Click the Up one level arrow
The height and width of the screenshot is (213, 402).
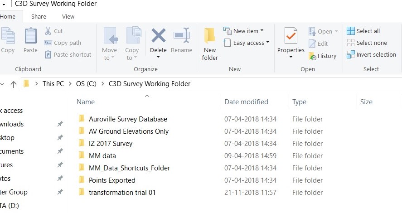[13, 84]
